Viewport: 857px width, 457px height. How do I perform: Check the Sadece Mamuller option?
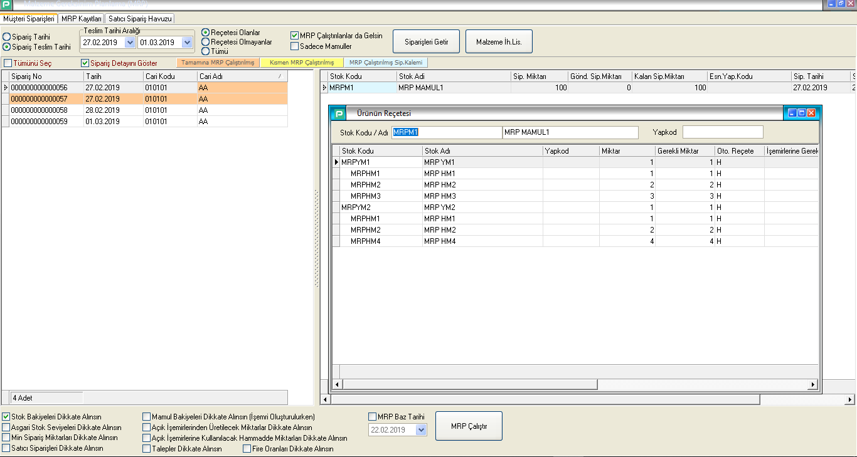(x=295, y=46)
